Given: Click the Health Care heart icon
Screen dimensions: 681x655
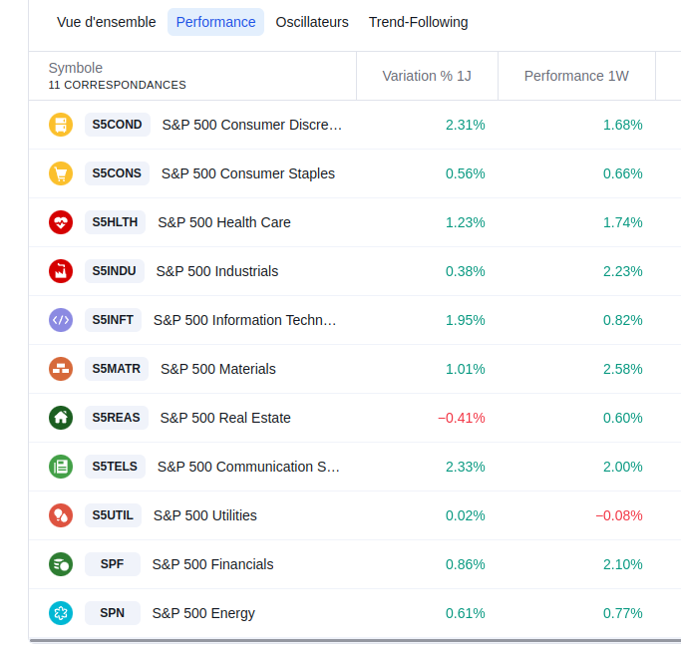Looking at the screenshot, I should (x=61, y=222).
